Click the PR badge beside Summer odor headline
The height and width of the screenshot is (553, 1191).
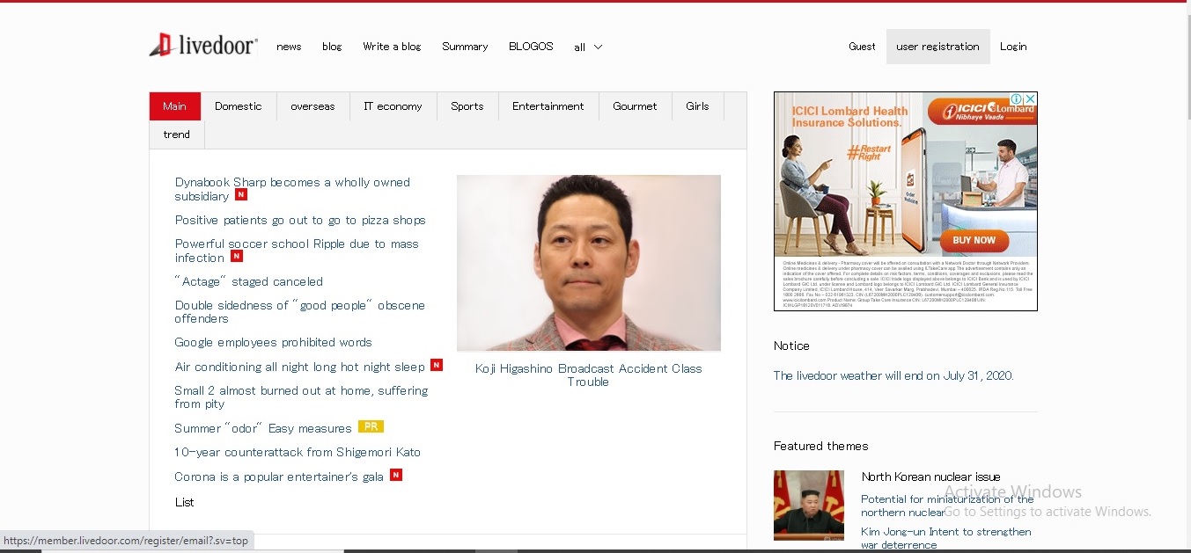click(x=371, y=427)
